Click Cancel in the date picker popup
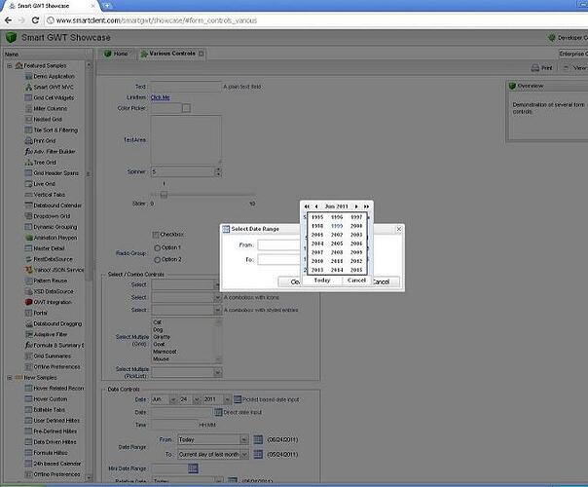The height and width of the screenshot is (487, 588). (x=356, y=281)
